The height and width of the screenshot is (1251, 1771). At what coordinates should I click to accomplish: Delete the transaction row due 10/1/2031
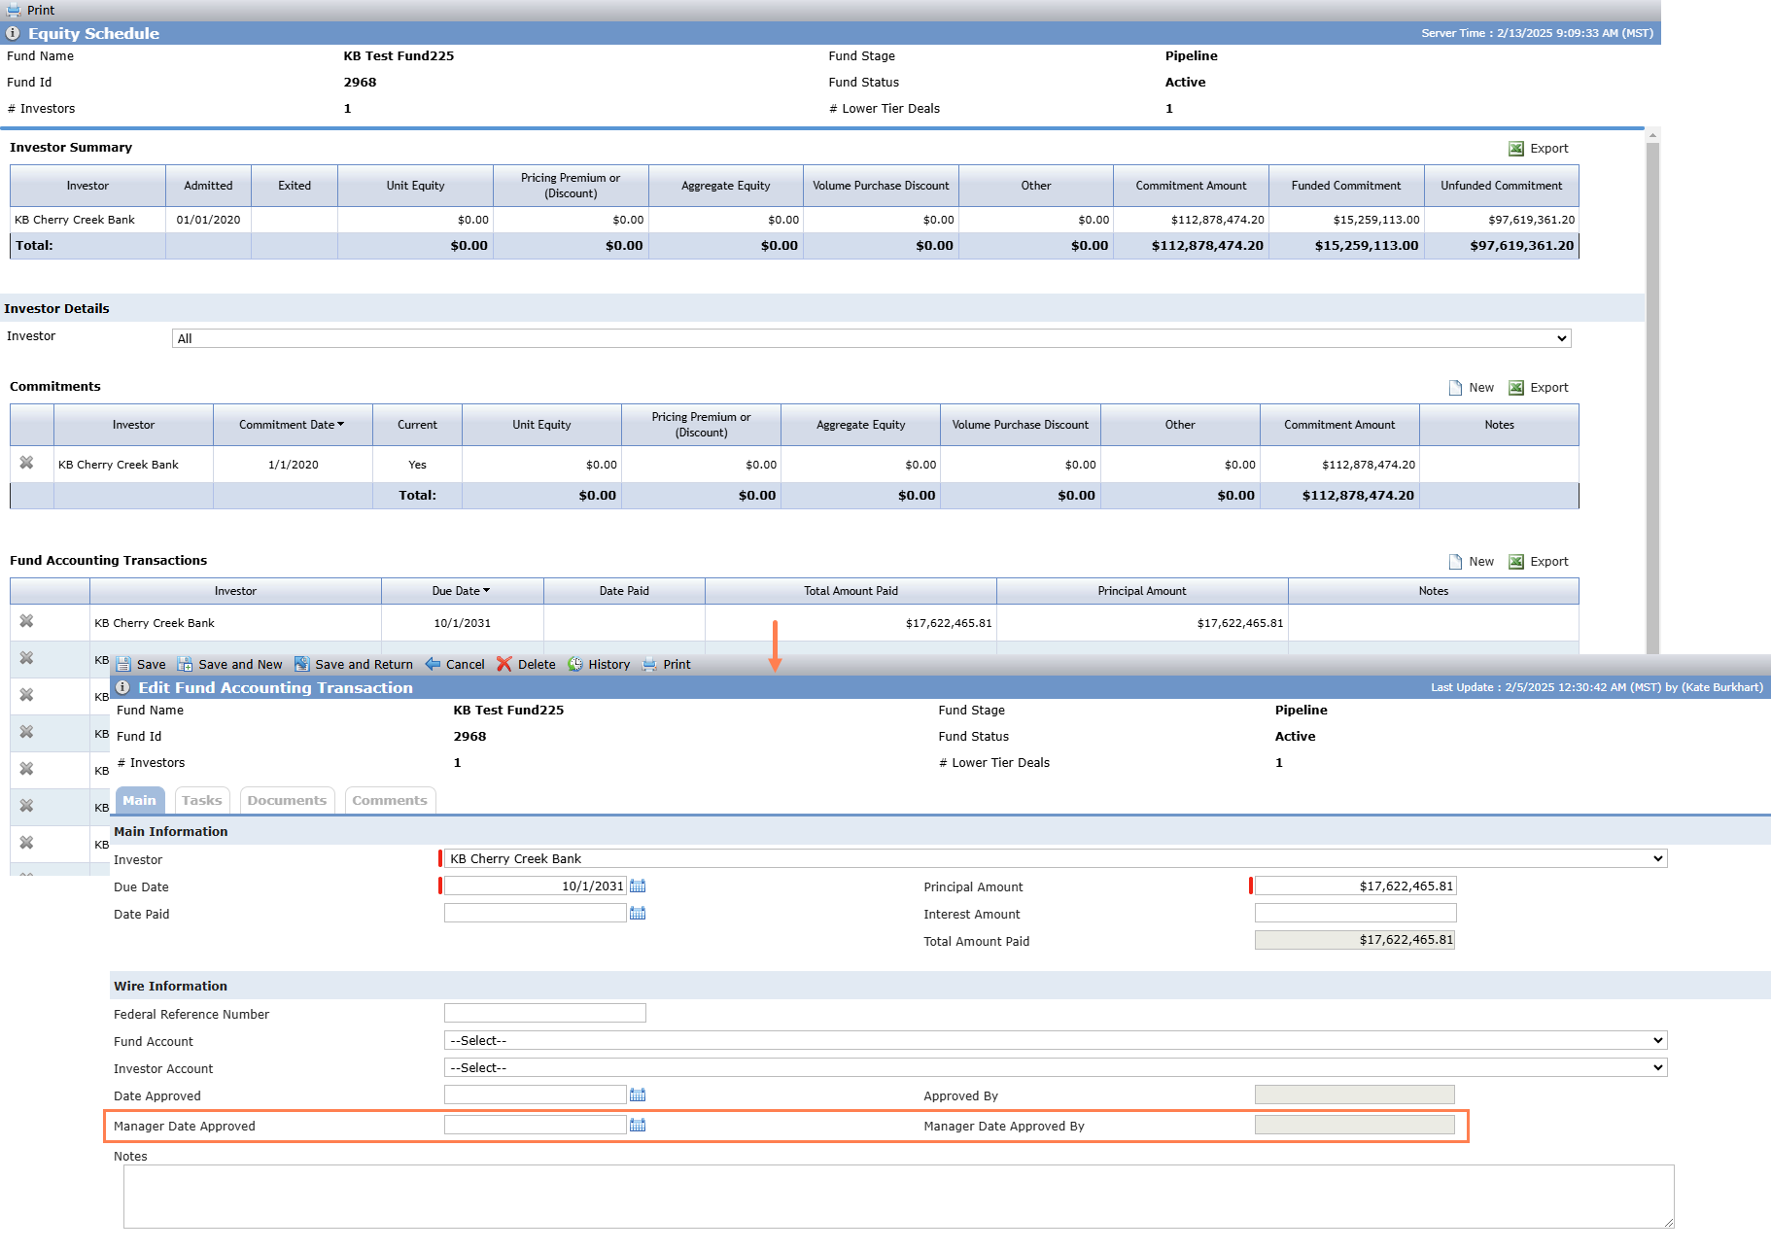click(x=27, y=621)
